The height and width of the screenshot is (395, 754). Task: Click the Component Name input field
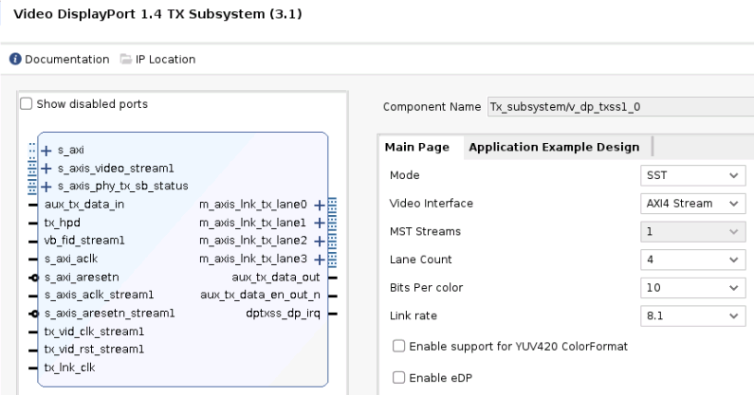(x=616, y=106)
